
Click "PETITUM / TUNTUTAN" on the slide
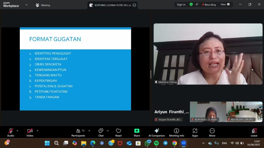pos(51,92)
